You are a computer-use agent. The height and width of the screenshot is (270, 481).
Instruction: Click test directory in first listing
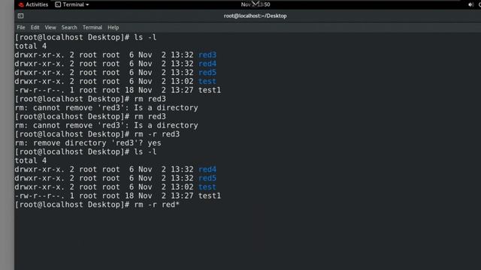pyautogui.click(x=207, y=82)
